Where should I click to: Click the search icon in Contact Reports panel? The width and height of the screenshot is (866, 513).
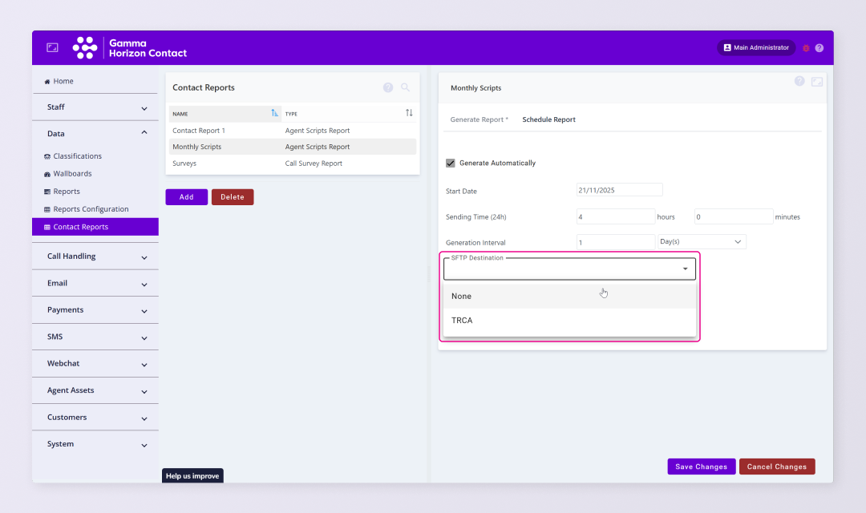point(406,87)
